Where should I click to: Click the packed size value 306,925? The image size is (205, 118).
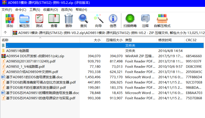(x=116, y=82)
